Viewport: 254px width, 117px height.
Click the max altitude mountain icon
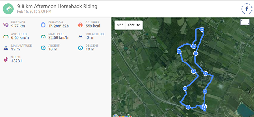click(6, 48)
